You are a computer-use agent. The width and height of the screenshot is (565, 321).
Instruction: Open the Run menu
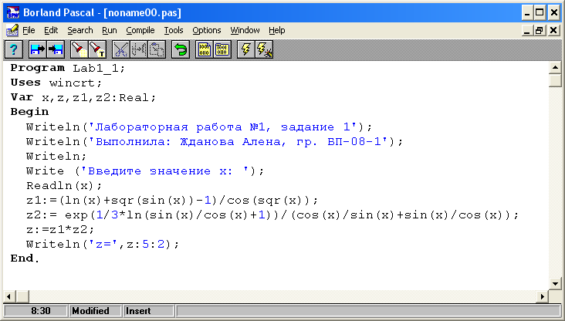(109, 30)
